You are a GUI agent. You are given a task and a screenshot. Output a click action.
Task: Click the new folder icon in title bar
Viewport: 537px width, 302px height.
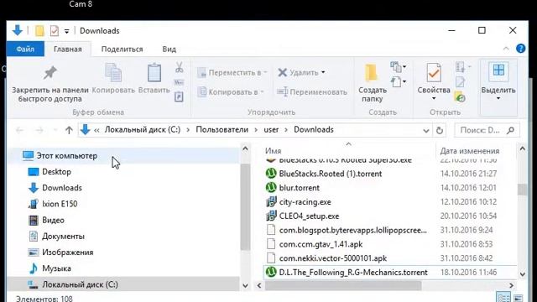[39, 31]
